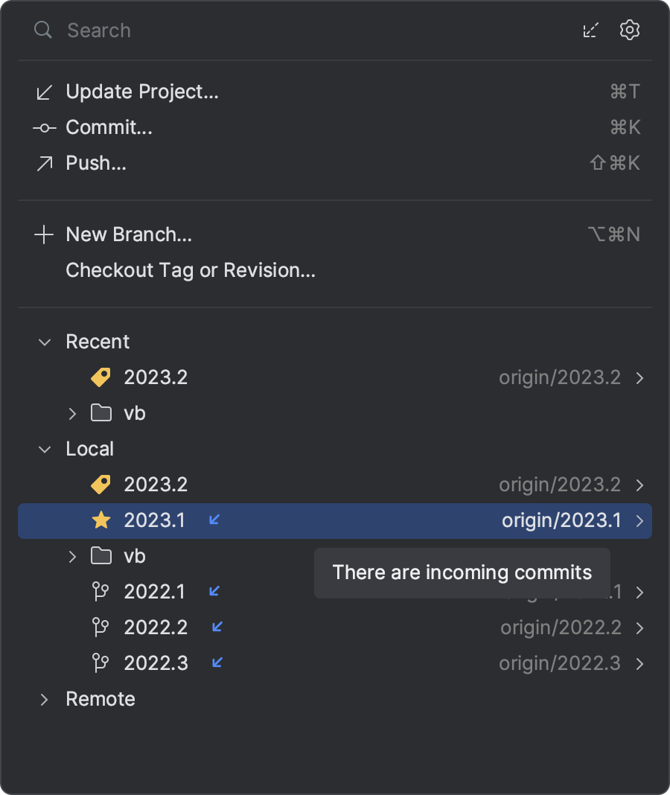This screenshot has height=795, width=670.
Task: Choose Checkout Tag or Revision
Action: (191, 270)
